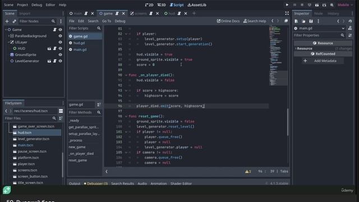Open the Scene menu

(x=9, y=5)
